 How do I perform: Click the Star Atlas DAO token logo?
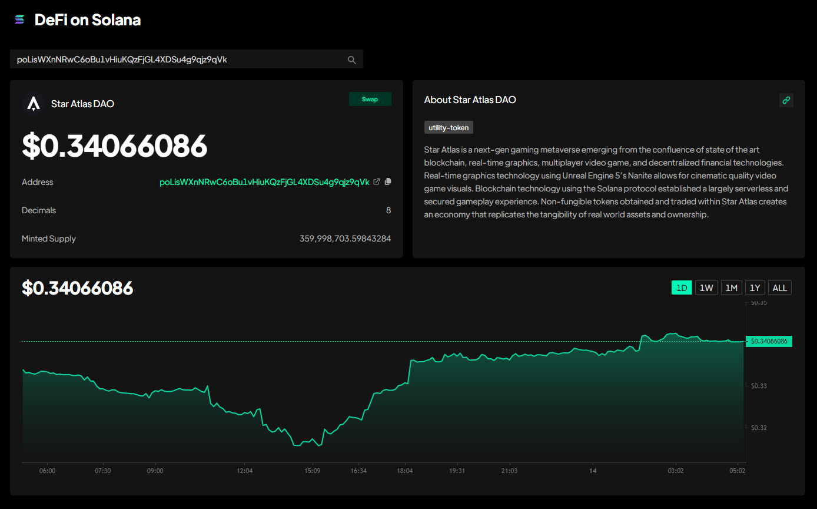[34, 104]
